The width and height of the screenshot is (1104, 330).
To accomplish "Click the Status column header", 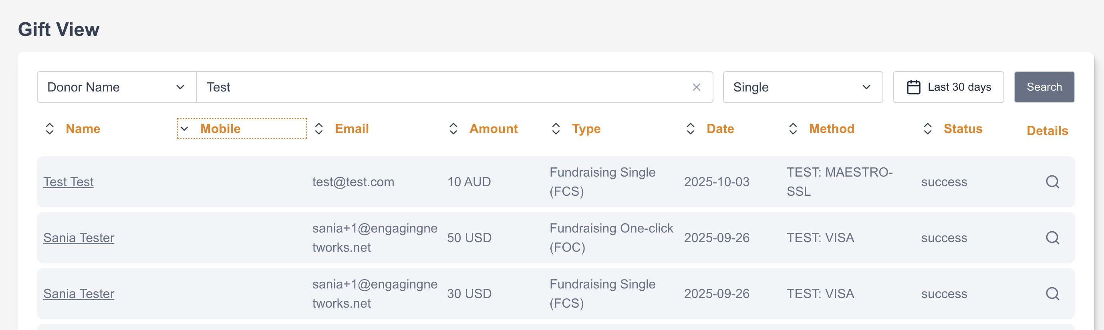I will (x=963, y=129).
